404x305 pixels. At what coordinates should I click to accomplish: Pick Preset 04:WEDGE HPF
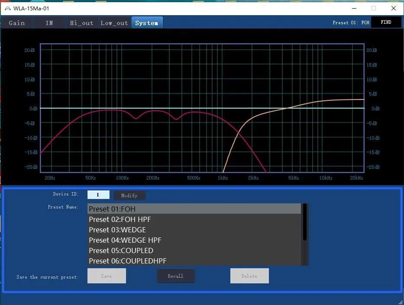click(194, 240)
